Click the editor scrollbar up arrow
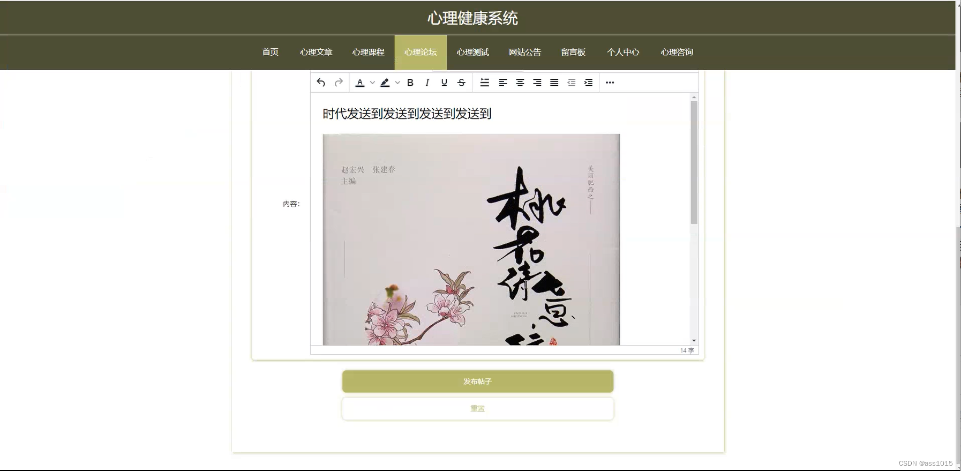The width and height of the screenshot is (961, 471). click(x=694, y=98)
